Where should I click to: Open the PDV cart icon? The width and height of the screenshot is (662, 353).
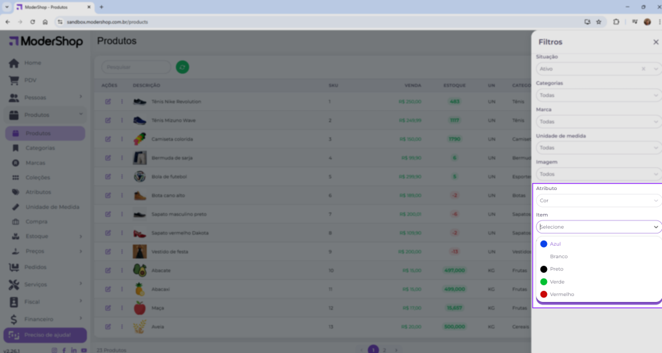point(14,80)
